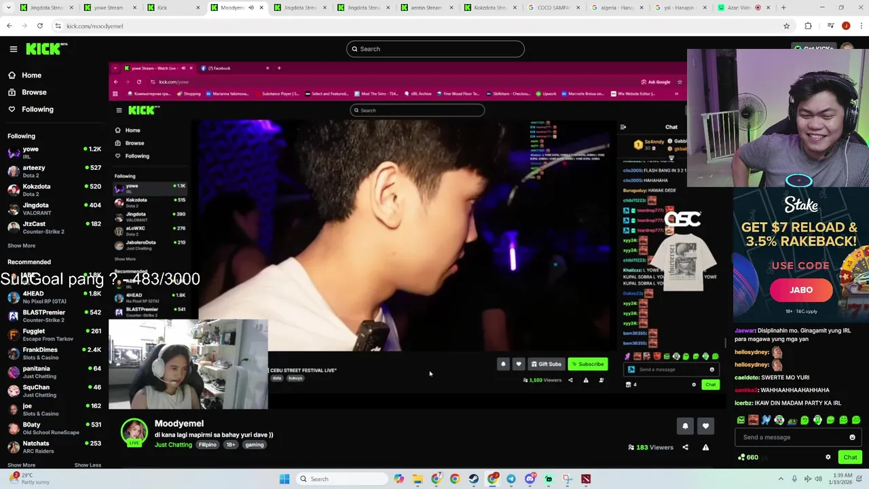Open panitania recommended channel

54,372
